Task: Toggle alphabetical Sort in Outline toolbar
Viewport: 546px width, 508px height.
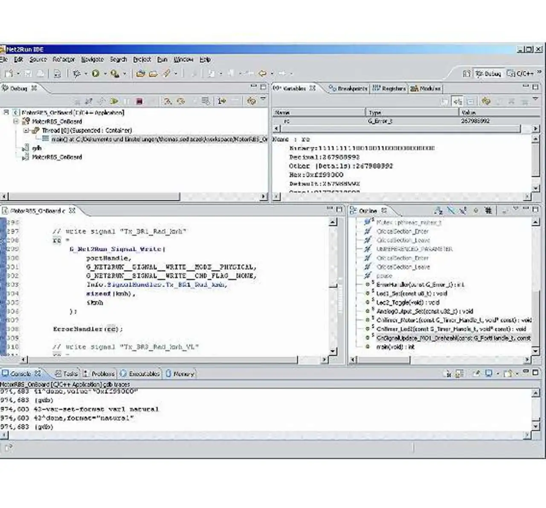Action: [438, 210]
